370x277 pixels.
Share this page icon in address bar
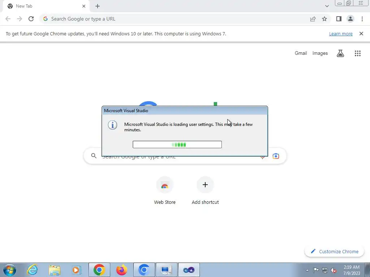(313, 19)
